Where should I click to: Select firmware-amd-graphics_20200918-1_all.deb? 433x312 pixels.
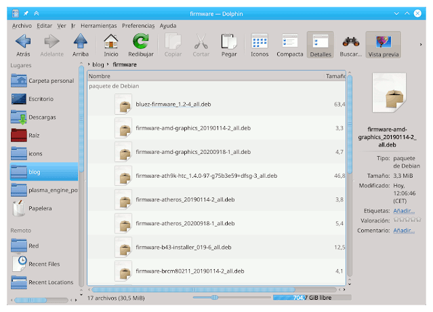coord(216,152)
